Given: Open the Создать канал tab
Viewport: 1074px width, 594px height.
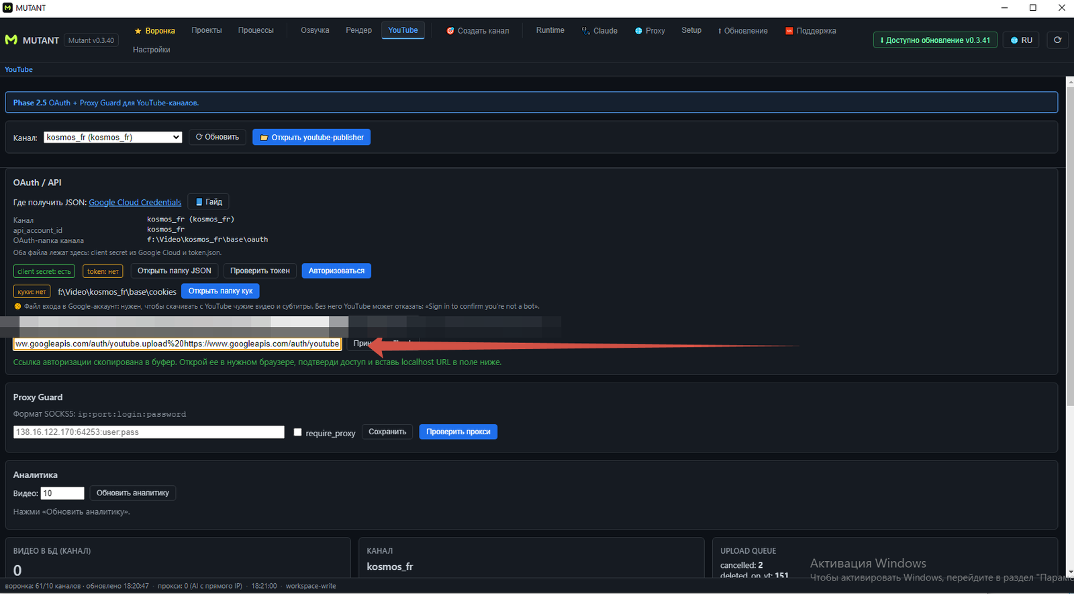Looking at the screenshot, I should 478,31.
